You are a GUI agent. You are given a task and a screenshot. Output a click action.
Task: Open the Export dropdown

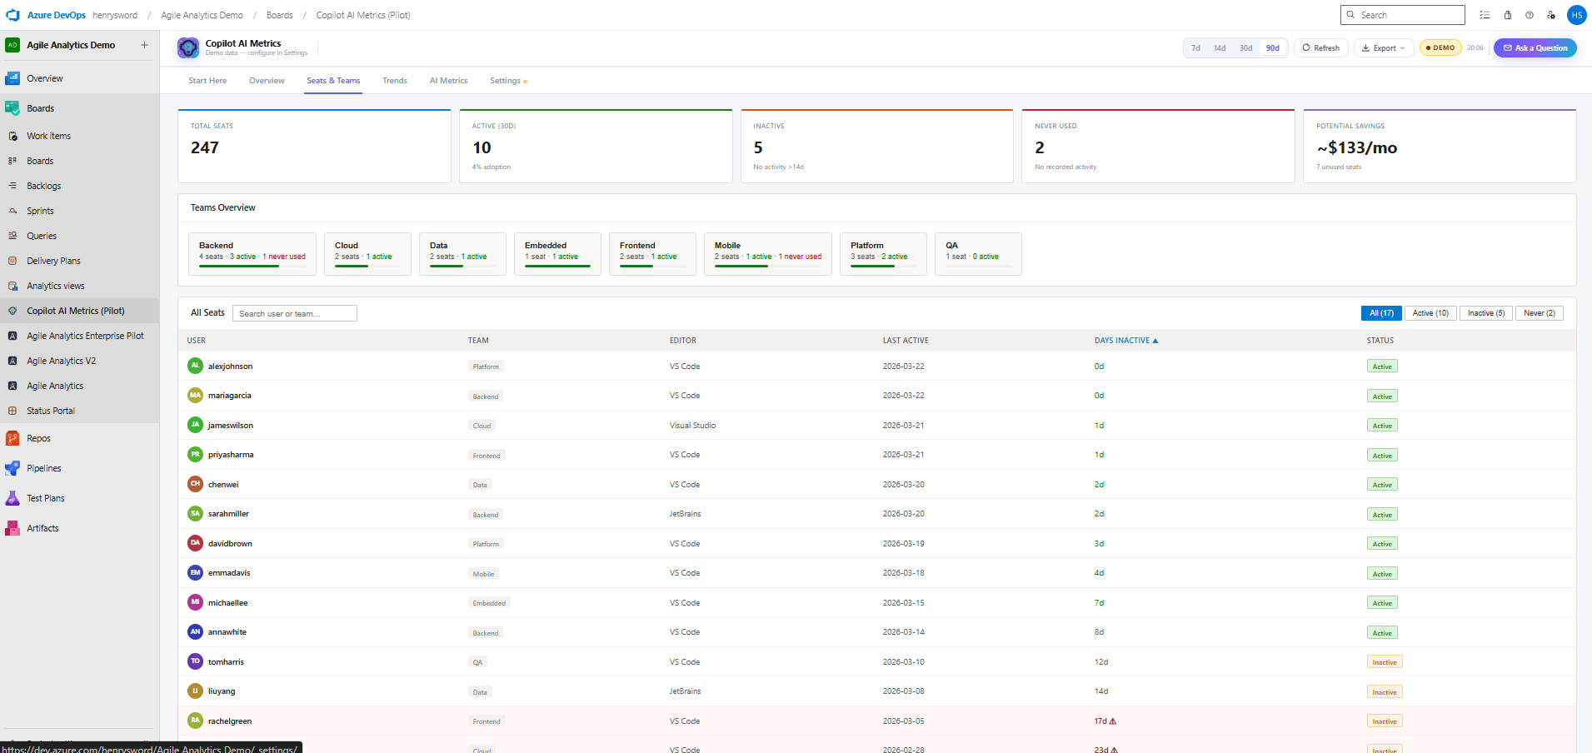(x=1383, y=47)
